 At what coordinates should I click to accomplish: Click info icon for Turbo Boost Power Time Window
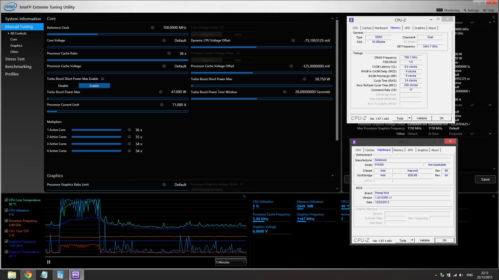click(285, 92)
